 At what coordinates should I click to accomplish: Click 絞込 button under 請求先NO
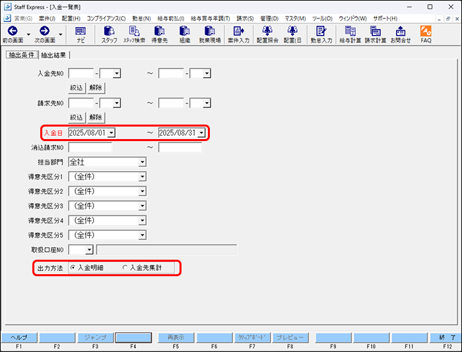[x=77, y=117]
